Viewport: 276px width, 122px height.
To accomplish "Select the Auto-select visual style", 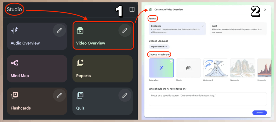I will click(x=161, y=68).
